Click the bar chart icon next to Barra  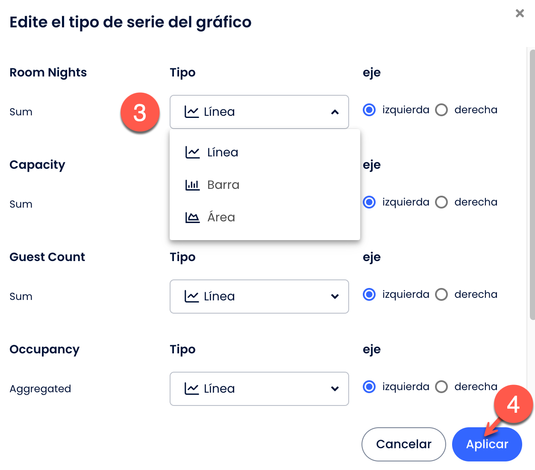[192, 185]
